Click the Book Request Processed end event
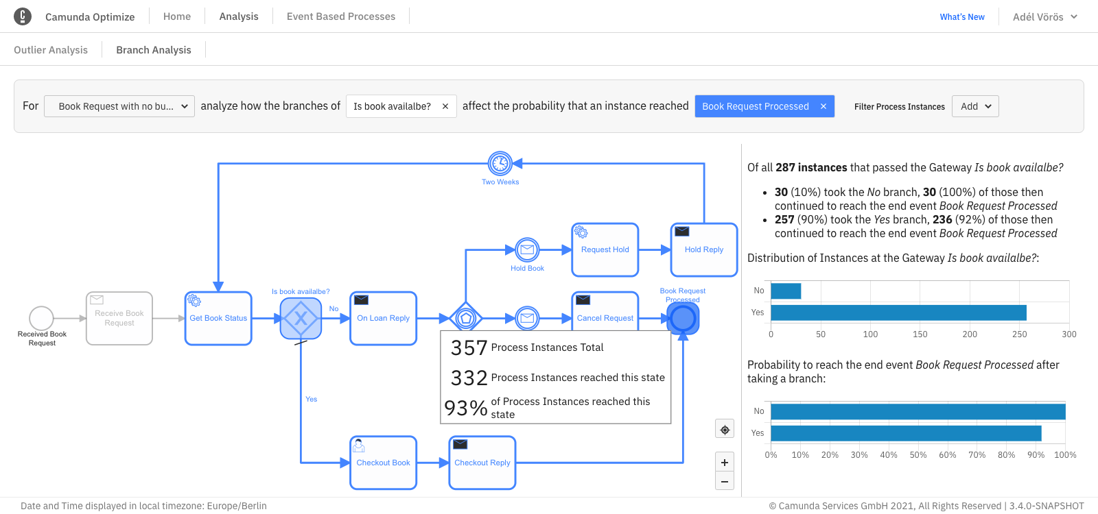This screenshot has height=514, width=1098. click(683, 319)
